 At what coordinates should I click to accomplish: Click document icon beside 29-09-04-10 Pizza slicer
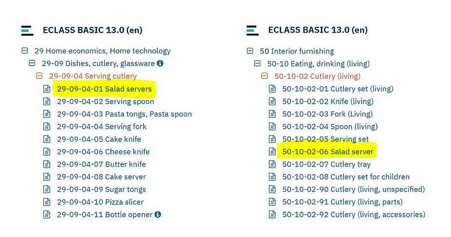[47, 202]
